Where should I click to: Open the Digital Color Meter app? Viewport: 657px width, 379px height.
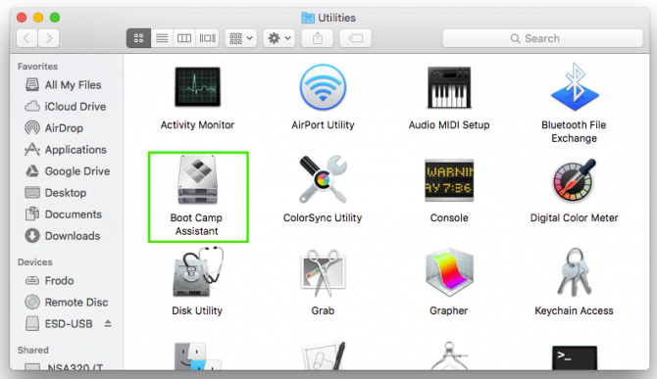coord(574,180)
